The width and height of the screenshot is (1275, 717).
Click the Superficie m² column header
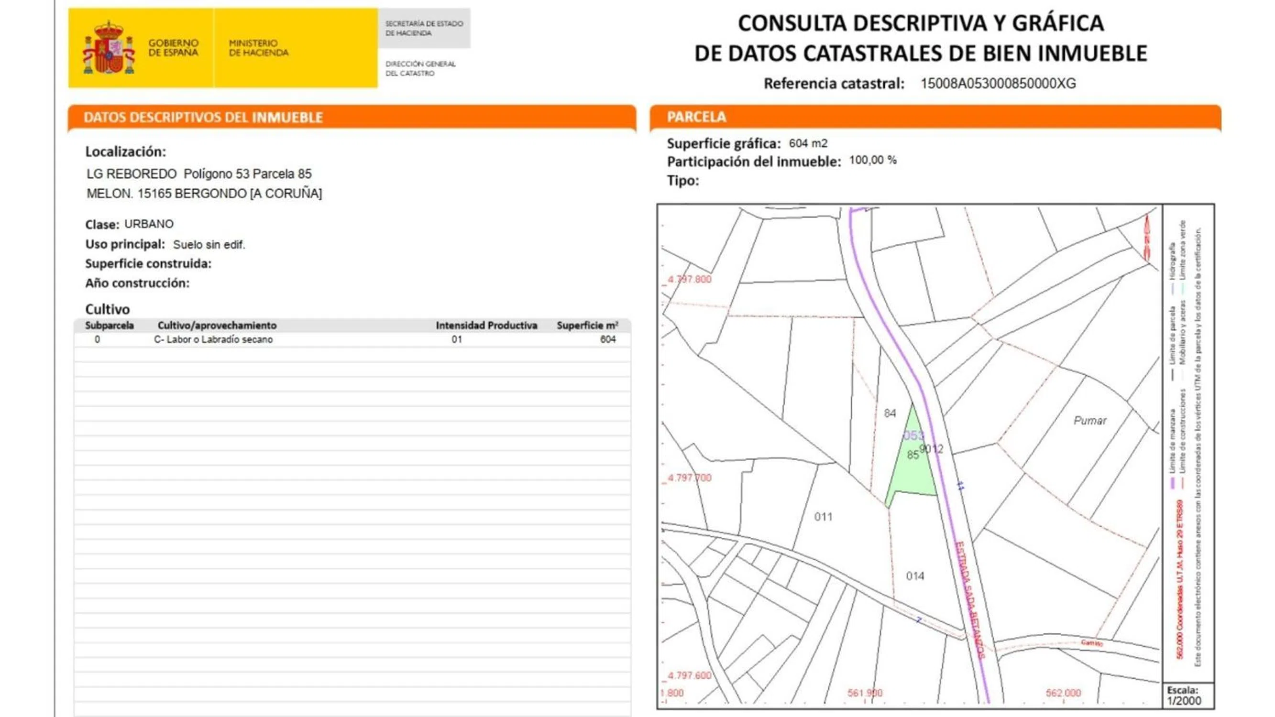coord(587,326)
